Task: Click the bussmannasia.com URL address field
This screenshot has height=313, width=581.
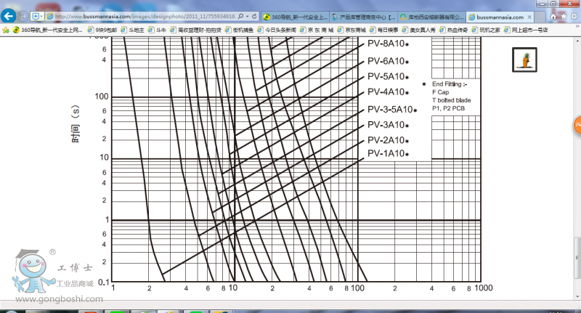Action: 145,16
